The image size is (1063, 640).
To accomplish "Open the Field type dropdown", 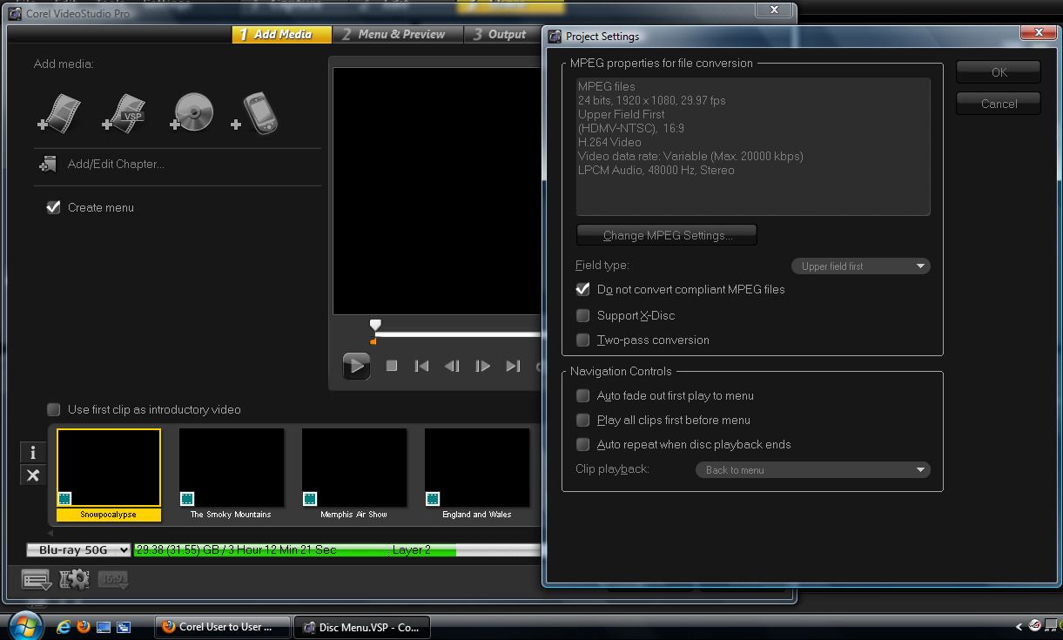I will point(860,266).
